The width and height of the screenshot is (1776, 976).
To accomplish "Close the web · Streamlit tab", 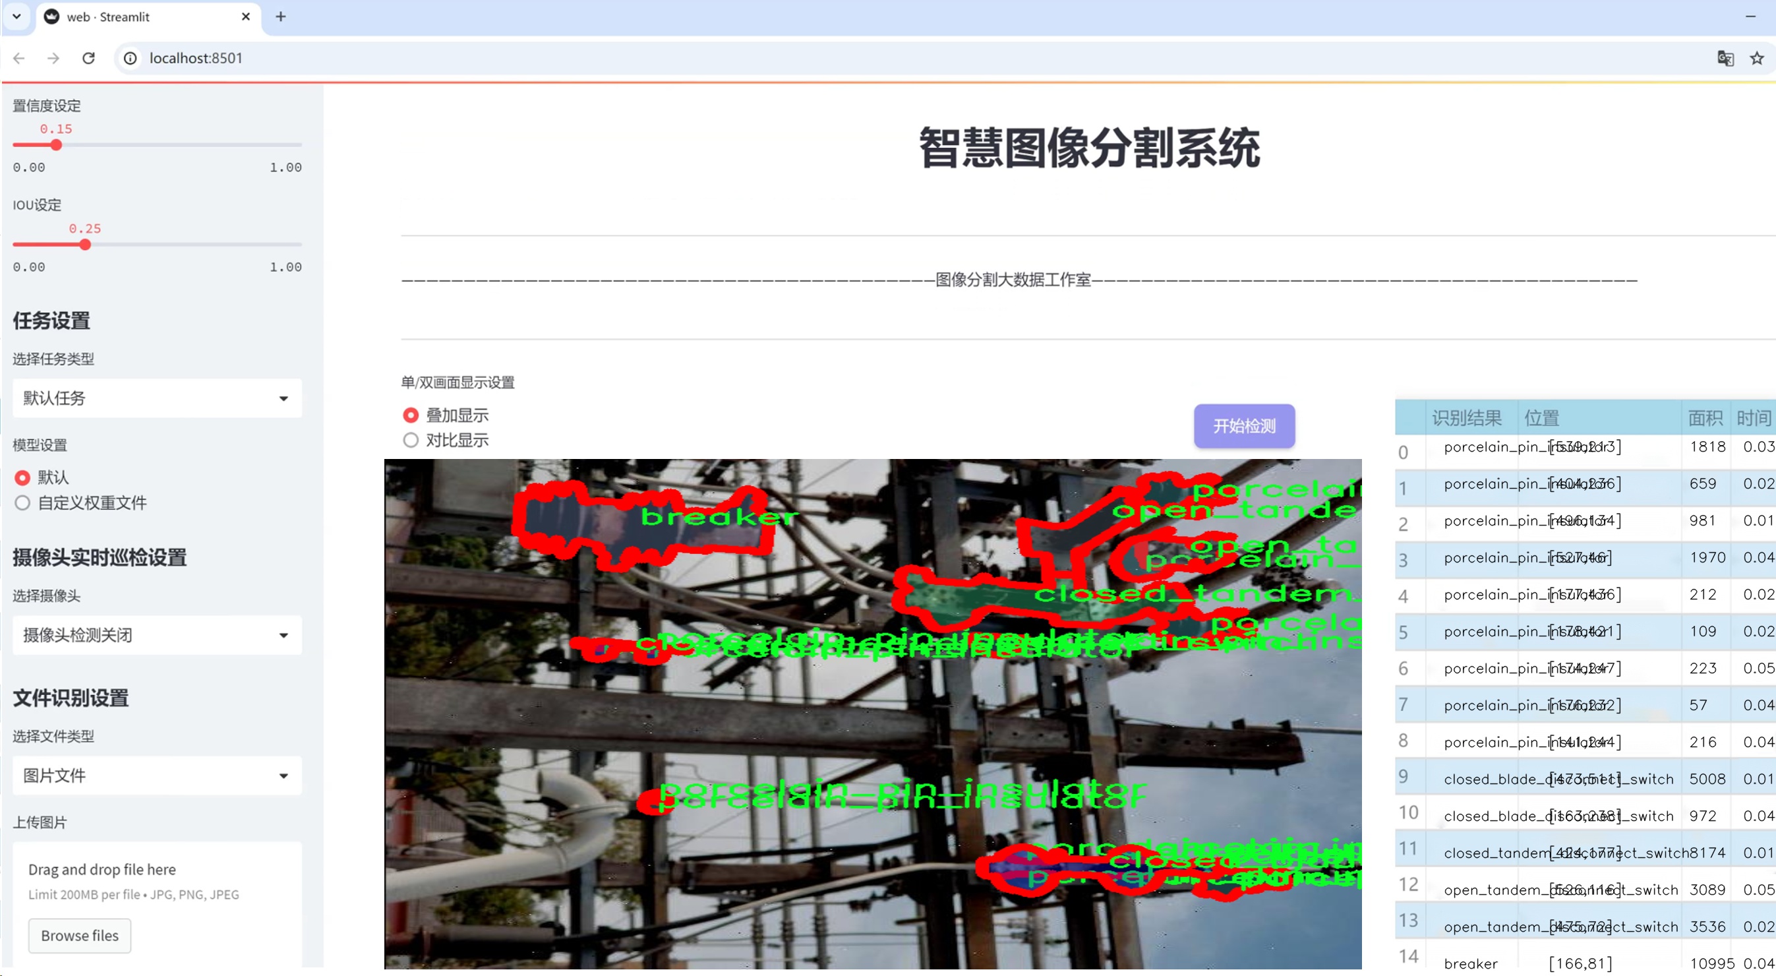I will point(245,16).
